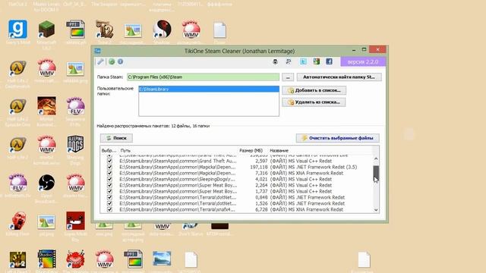Select the Super Meat Boy desktop shortcut

click(x=75, y=221)
